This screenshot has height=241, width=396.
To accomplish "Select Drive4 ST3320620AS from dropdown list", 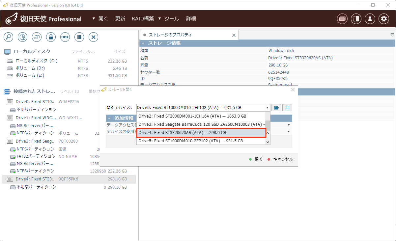I will (x=201, y=132).
